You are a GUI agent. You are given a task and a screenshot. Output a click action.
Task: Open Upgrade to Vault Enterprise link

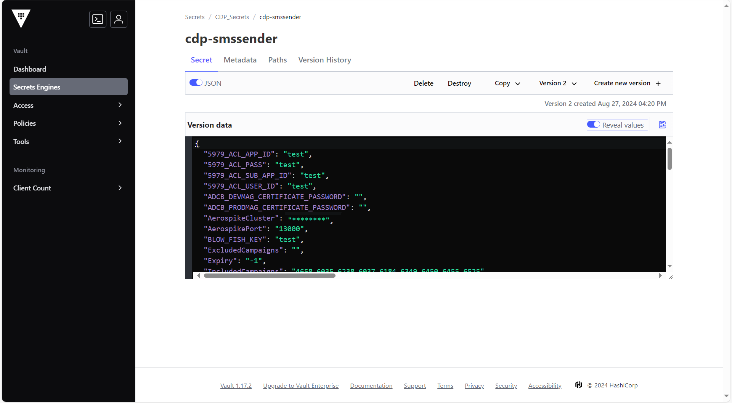click(x=301, y=385)
